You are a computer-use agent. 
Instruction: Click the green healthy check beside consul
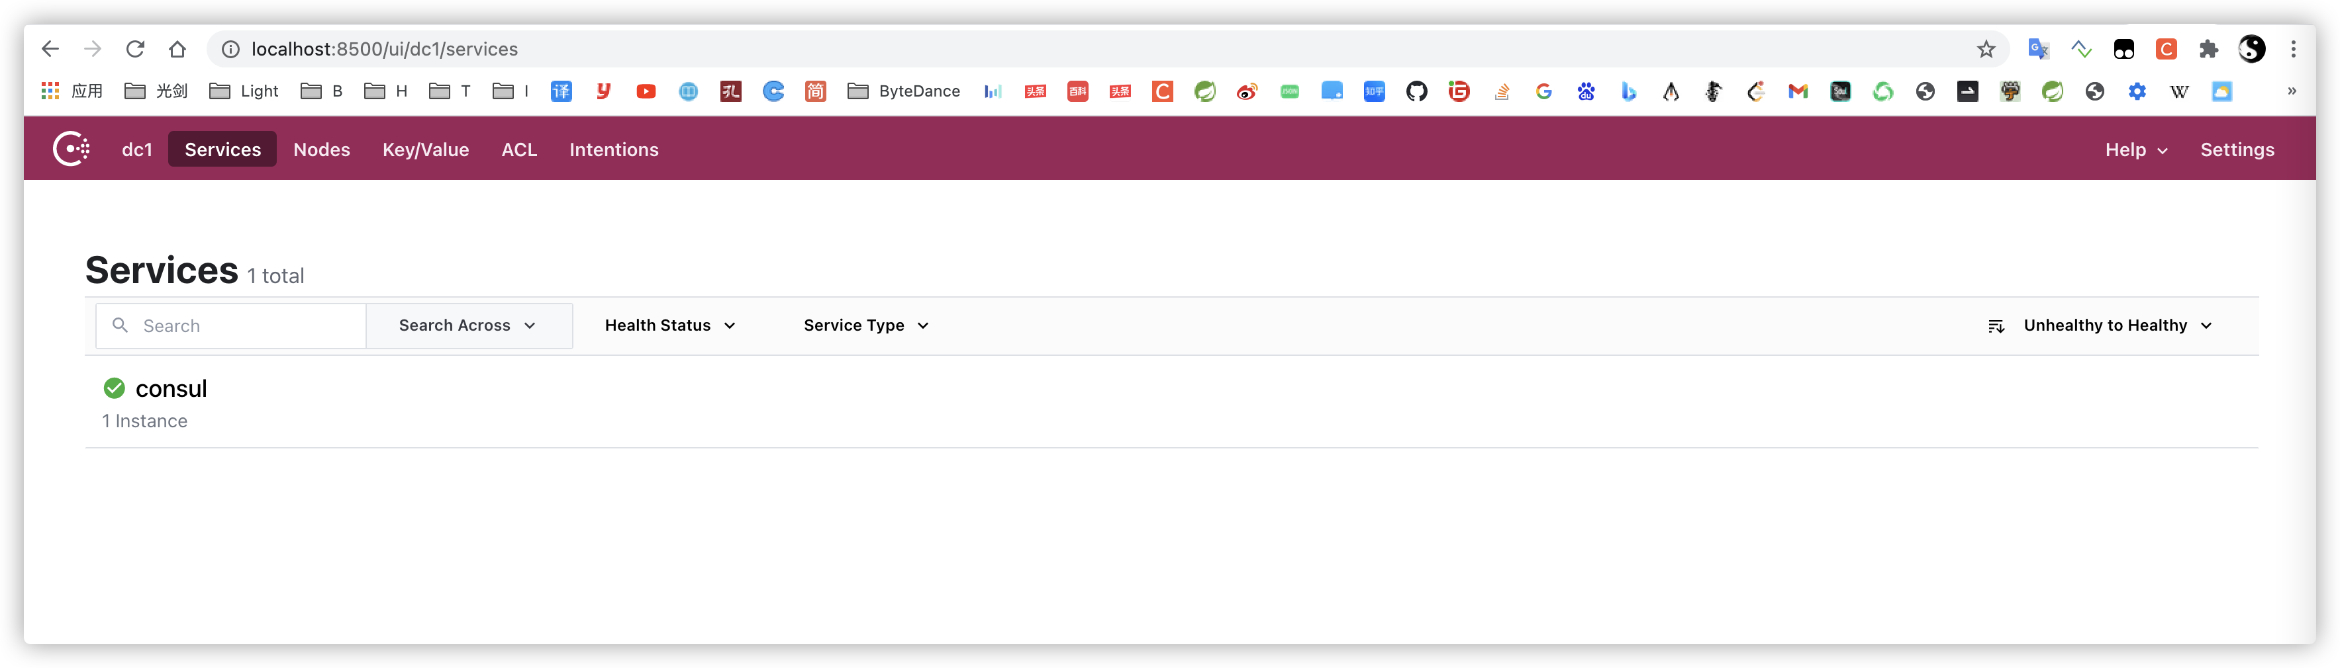pyautogui.click(x=115, y=388)
